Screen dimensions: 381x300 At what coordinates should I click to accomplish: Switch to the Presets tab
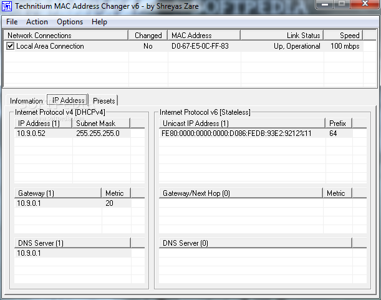click(x=104, y=100)
